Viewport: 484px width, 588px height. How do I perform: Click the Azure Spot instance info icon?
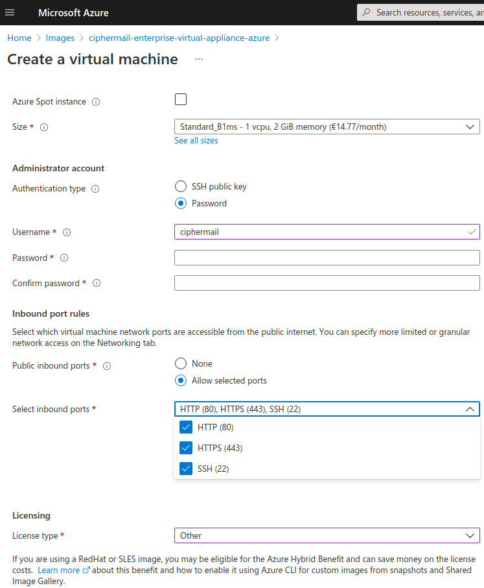(96, 102)
